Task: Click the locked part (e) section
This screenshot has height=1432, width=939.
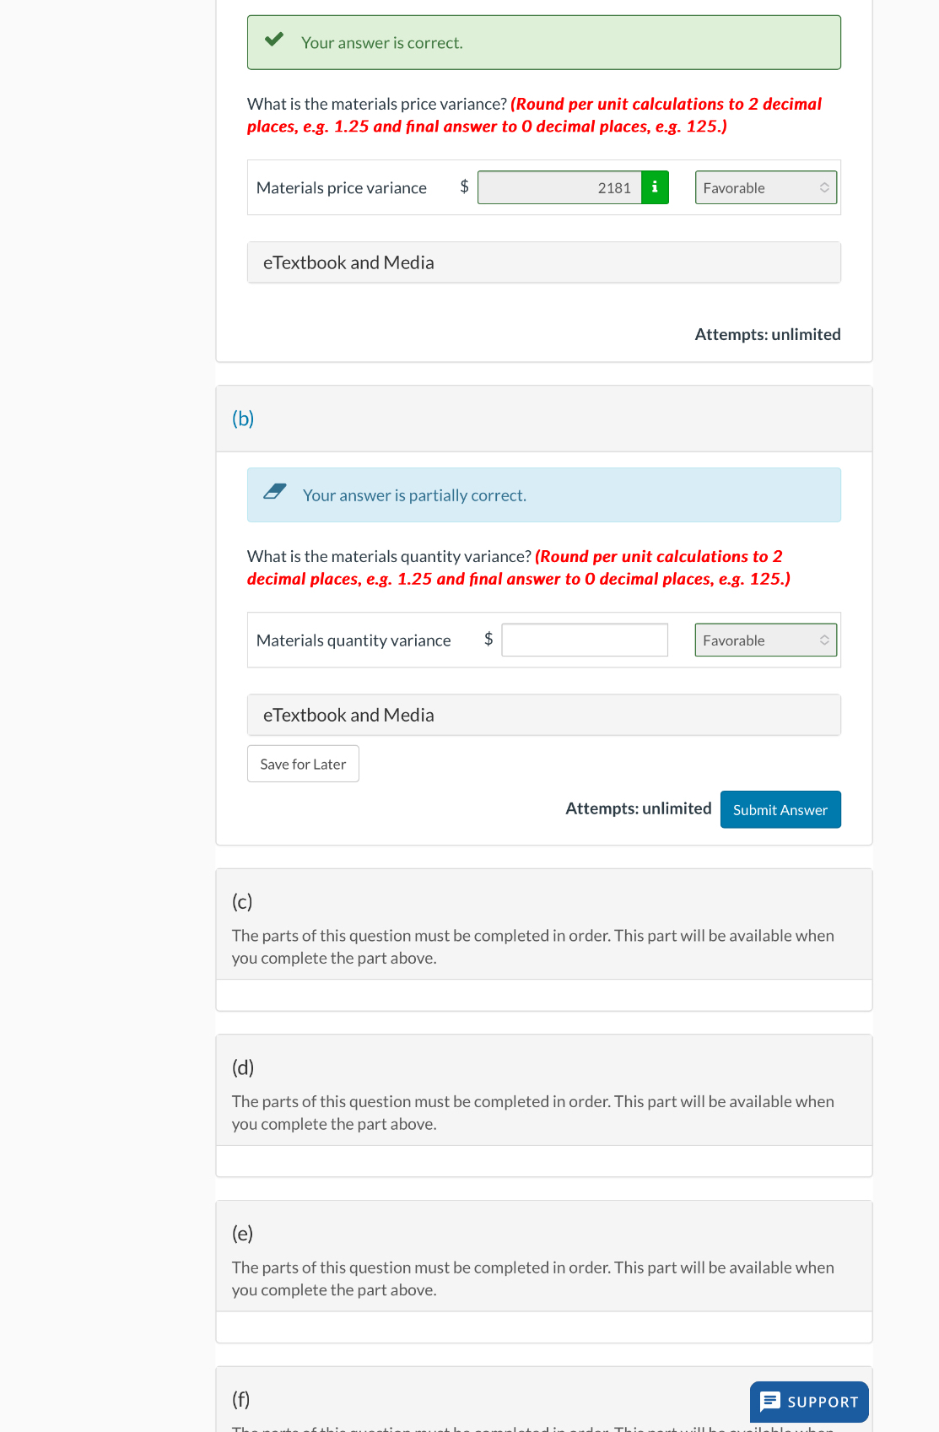Action: [543, 1256]
